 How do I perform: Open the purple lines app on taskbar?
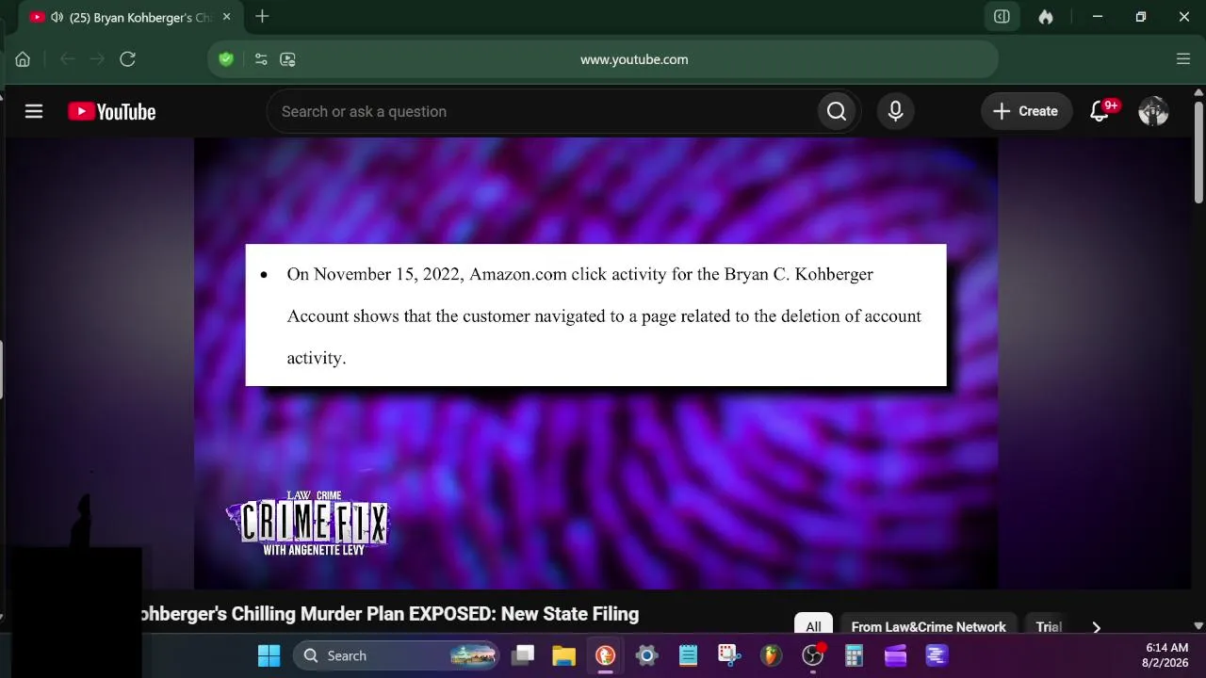pyautogui.click(x=937, y=655)
